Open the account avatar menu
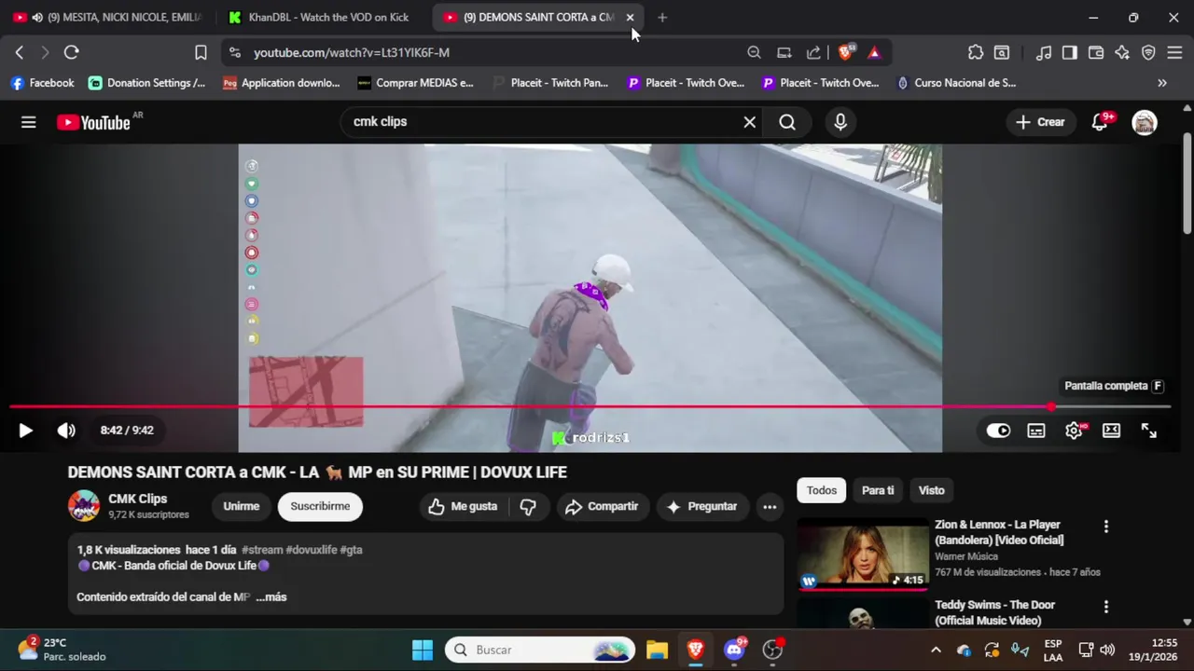 [x=1145, y=122]
